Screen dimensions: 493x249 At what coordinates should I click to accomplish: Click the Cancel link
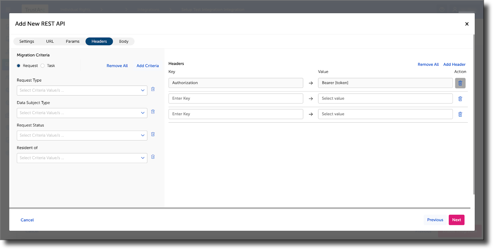coord(27,220)
